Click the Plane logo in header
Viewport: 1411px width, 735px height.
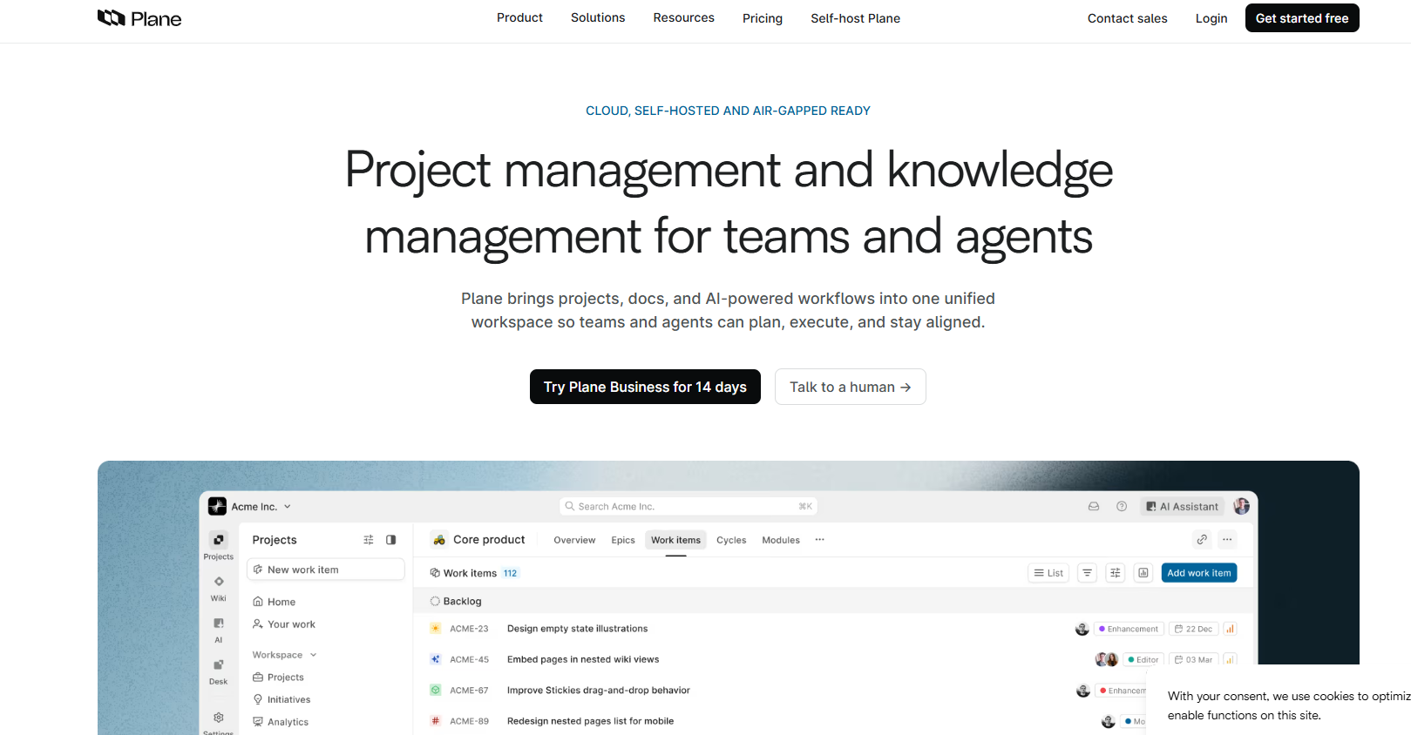[x=139, y=18]
